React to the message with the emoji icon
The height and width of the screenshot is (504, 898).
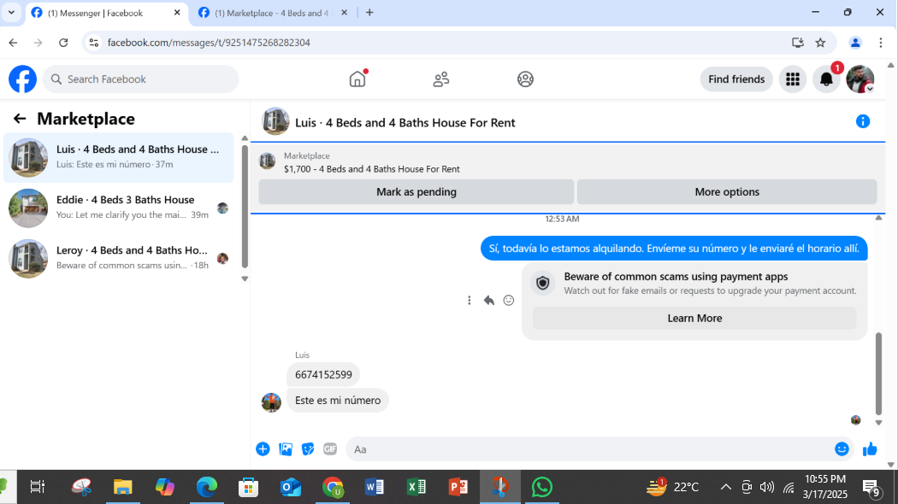pyautogui.click(x=509, y=301)
